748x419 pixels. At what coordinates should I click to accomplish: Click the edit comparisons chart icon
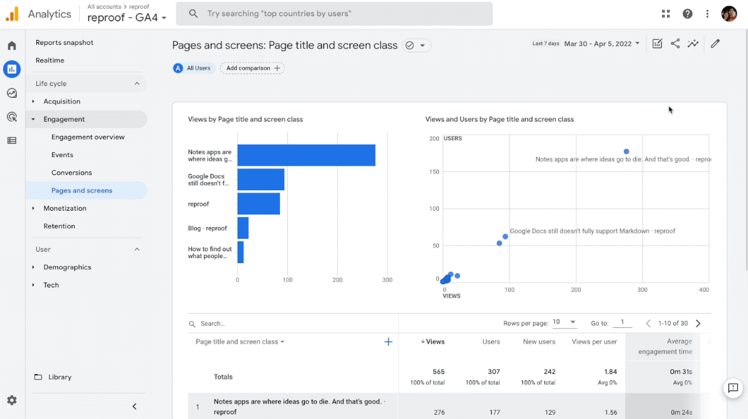[657, 44]
